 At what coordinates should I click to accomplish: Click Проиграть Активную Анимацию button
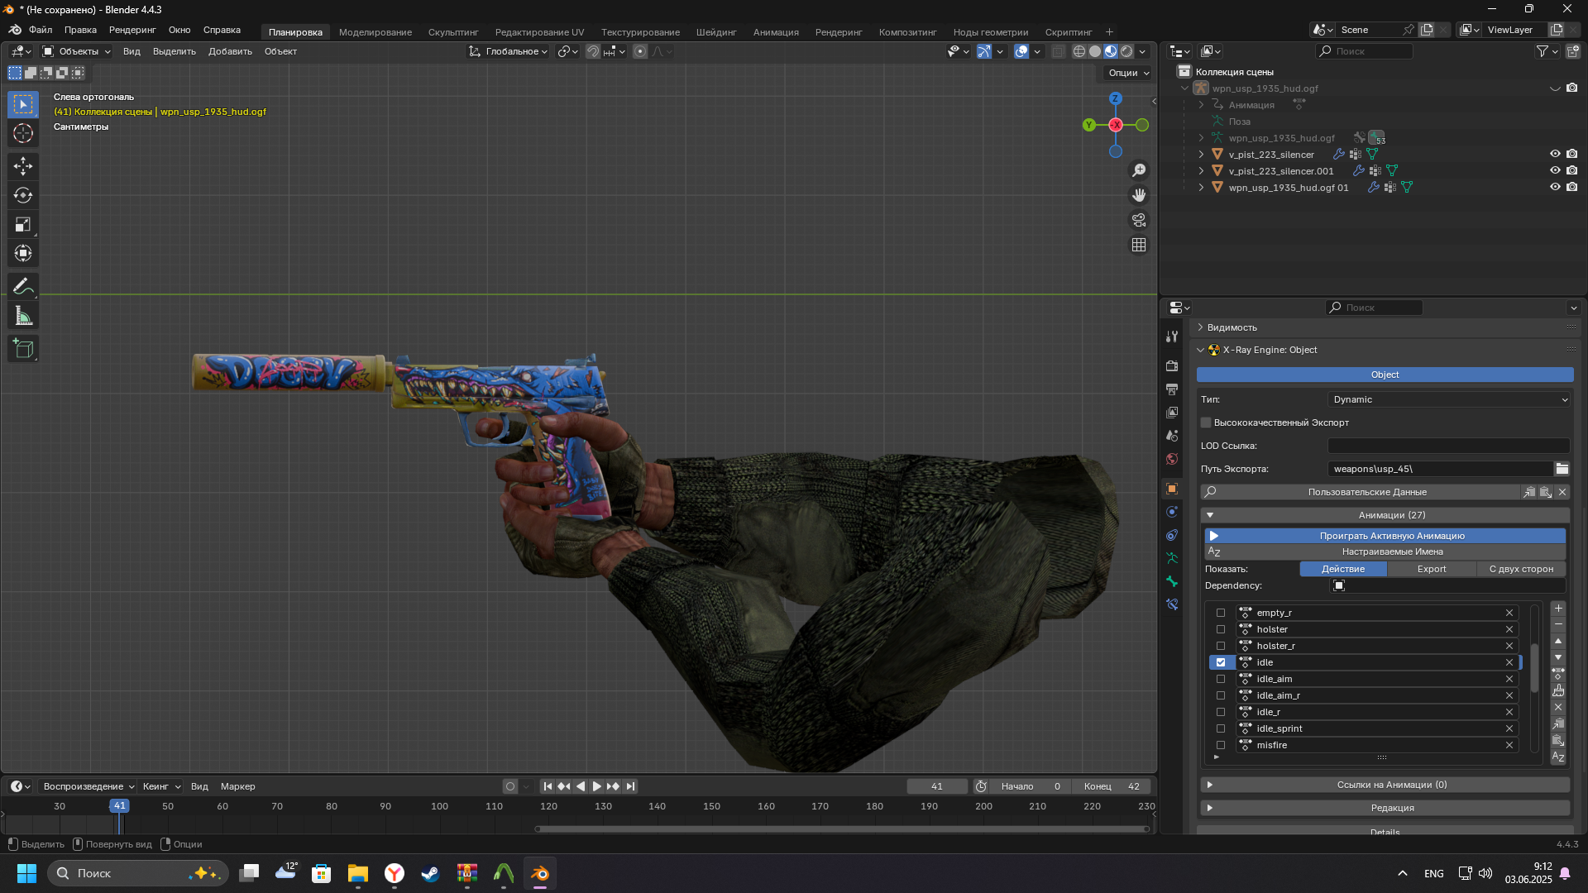pos(1391,536)
